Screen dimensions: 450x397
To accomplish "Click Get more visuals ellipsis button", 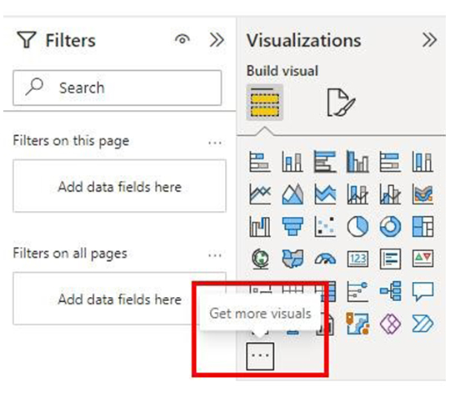I will (260, 356).
